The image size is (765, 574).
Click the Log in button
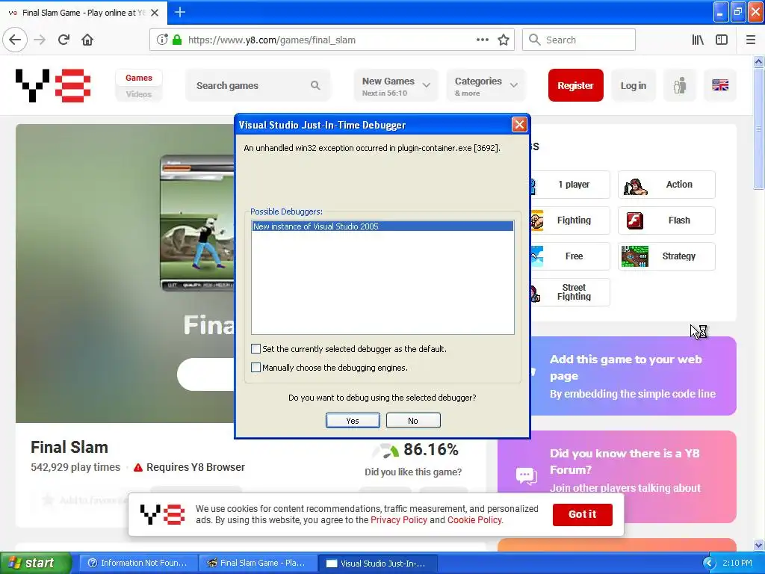coord(633,85)
